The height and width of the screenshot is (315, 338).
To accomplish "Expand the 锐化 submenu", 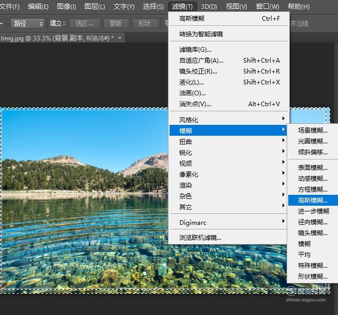I will (x=228, y=152).
